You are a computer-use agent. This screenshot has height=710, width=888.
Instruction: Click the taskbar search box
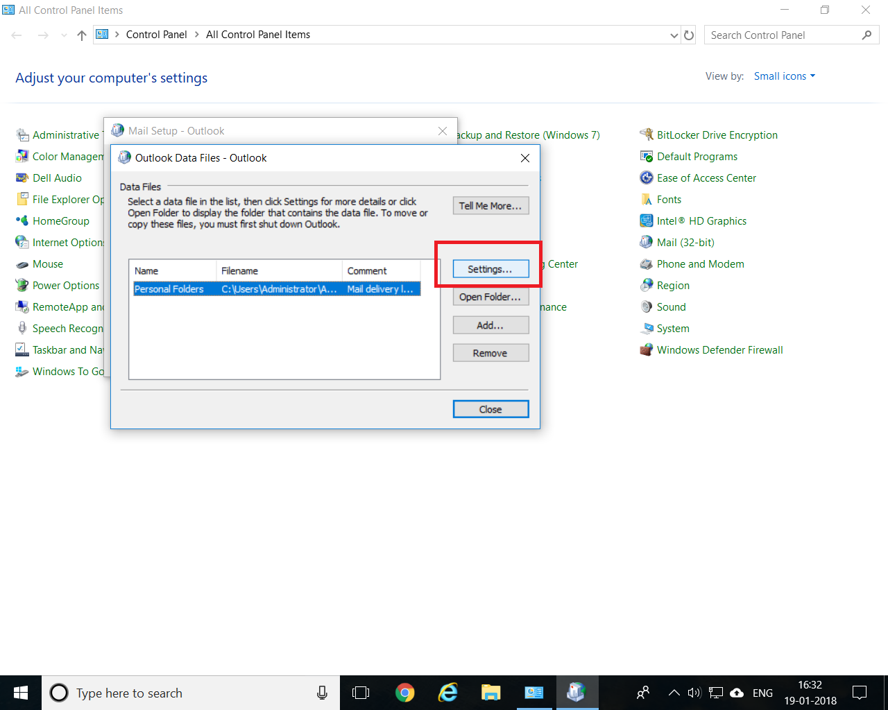(x=191, y=693)
